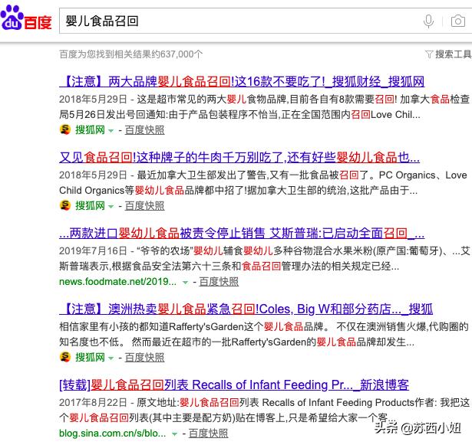Open 百度快照 for the first result
Image resolution: width=472 pixels, height=445 pixels.
click(x=144, y=129)
